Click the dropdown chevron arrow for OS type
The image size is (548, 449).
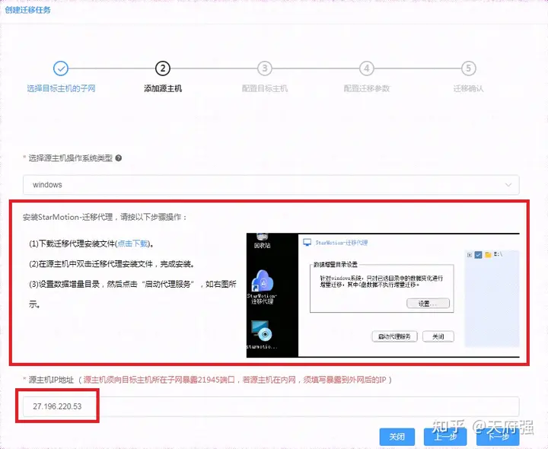coord(508,184)
